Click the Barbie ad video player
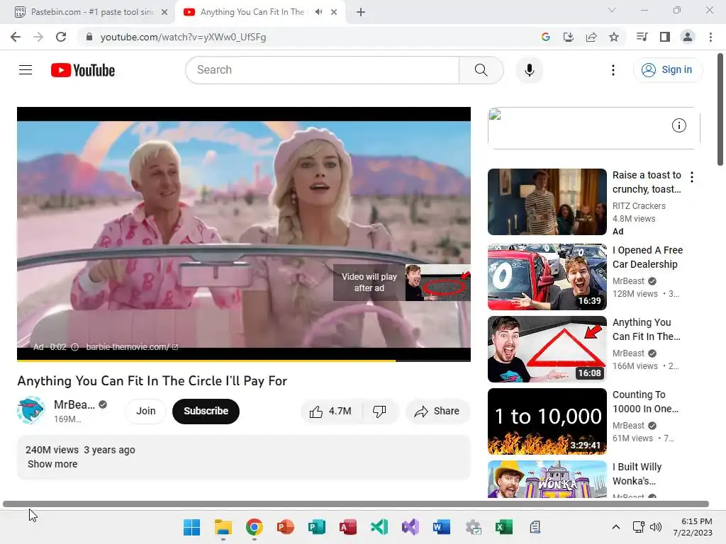726x544 pixels. 244,234
